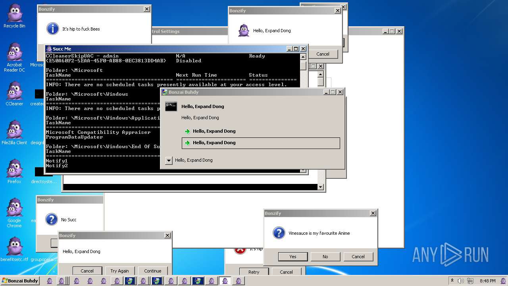This screenshot has height=286, width=508.
Task: Click Retry button in bottom dialog
Action: (x=254, y=272)
